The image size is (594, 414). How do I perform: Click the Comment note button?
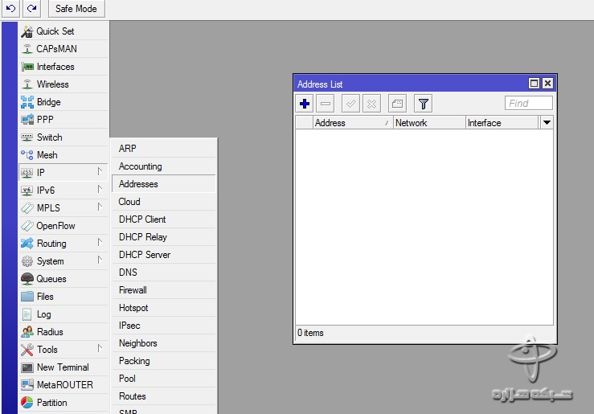[x=397, y=104]
